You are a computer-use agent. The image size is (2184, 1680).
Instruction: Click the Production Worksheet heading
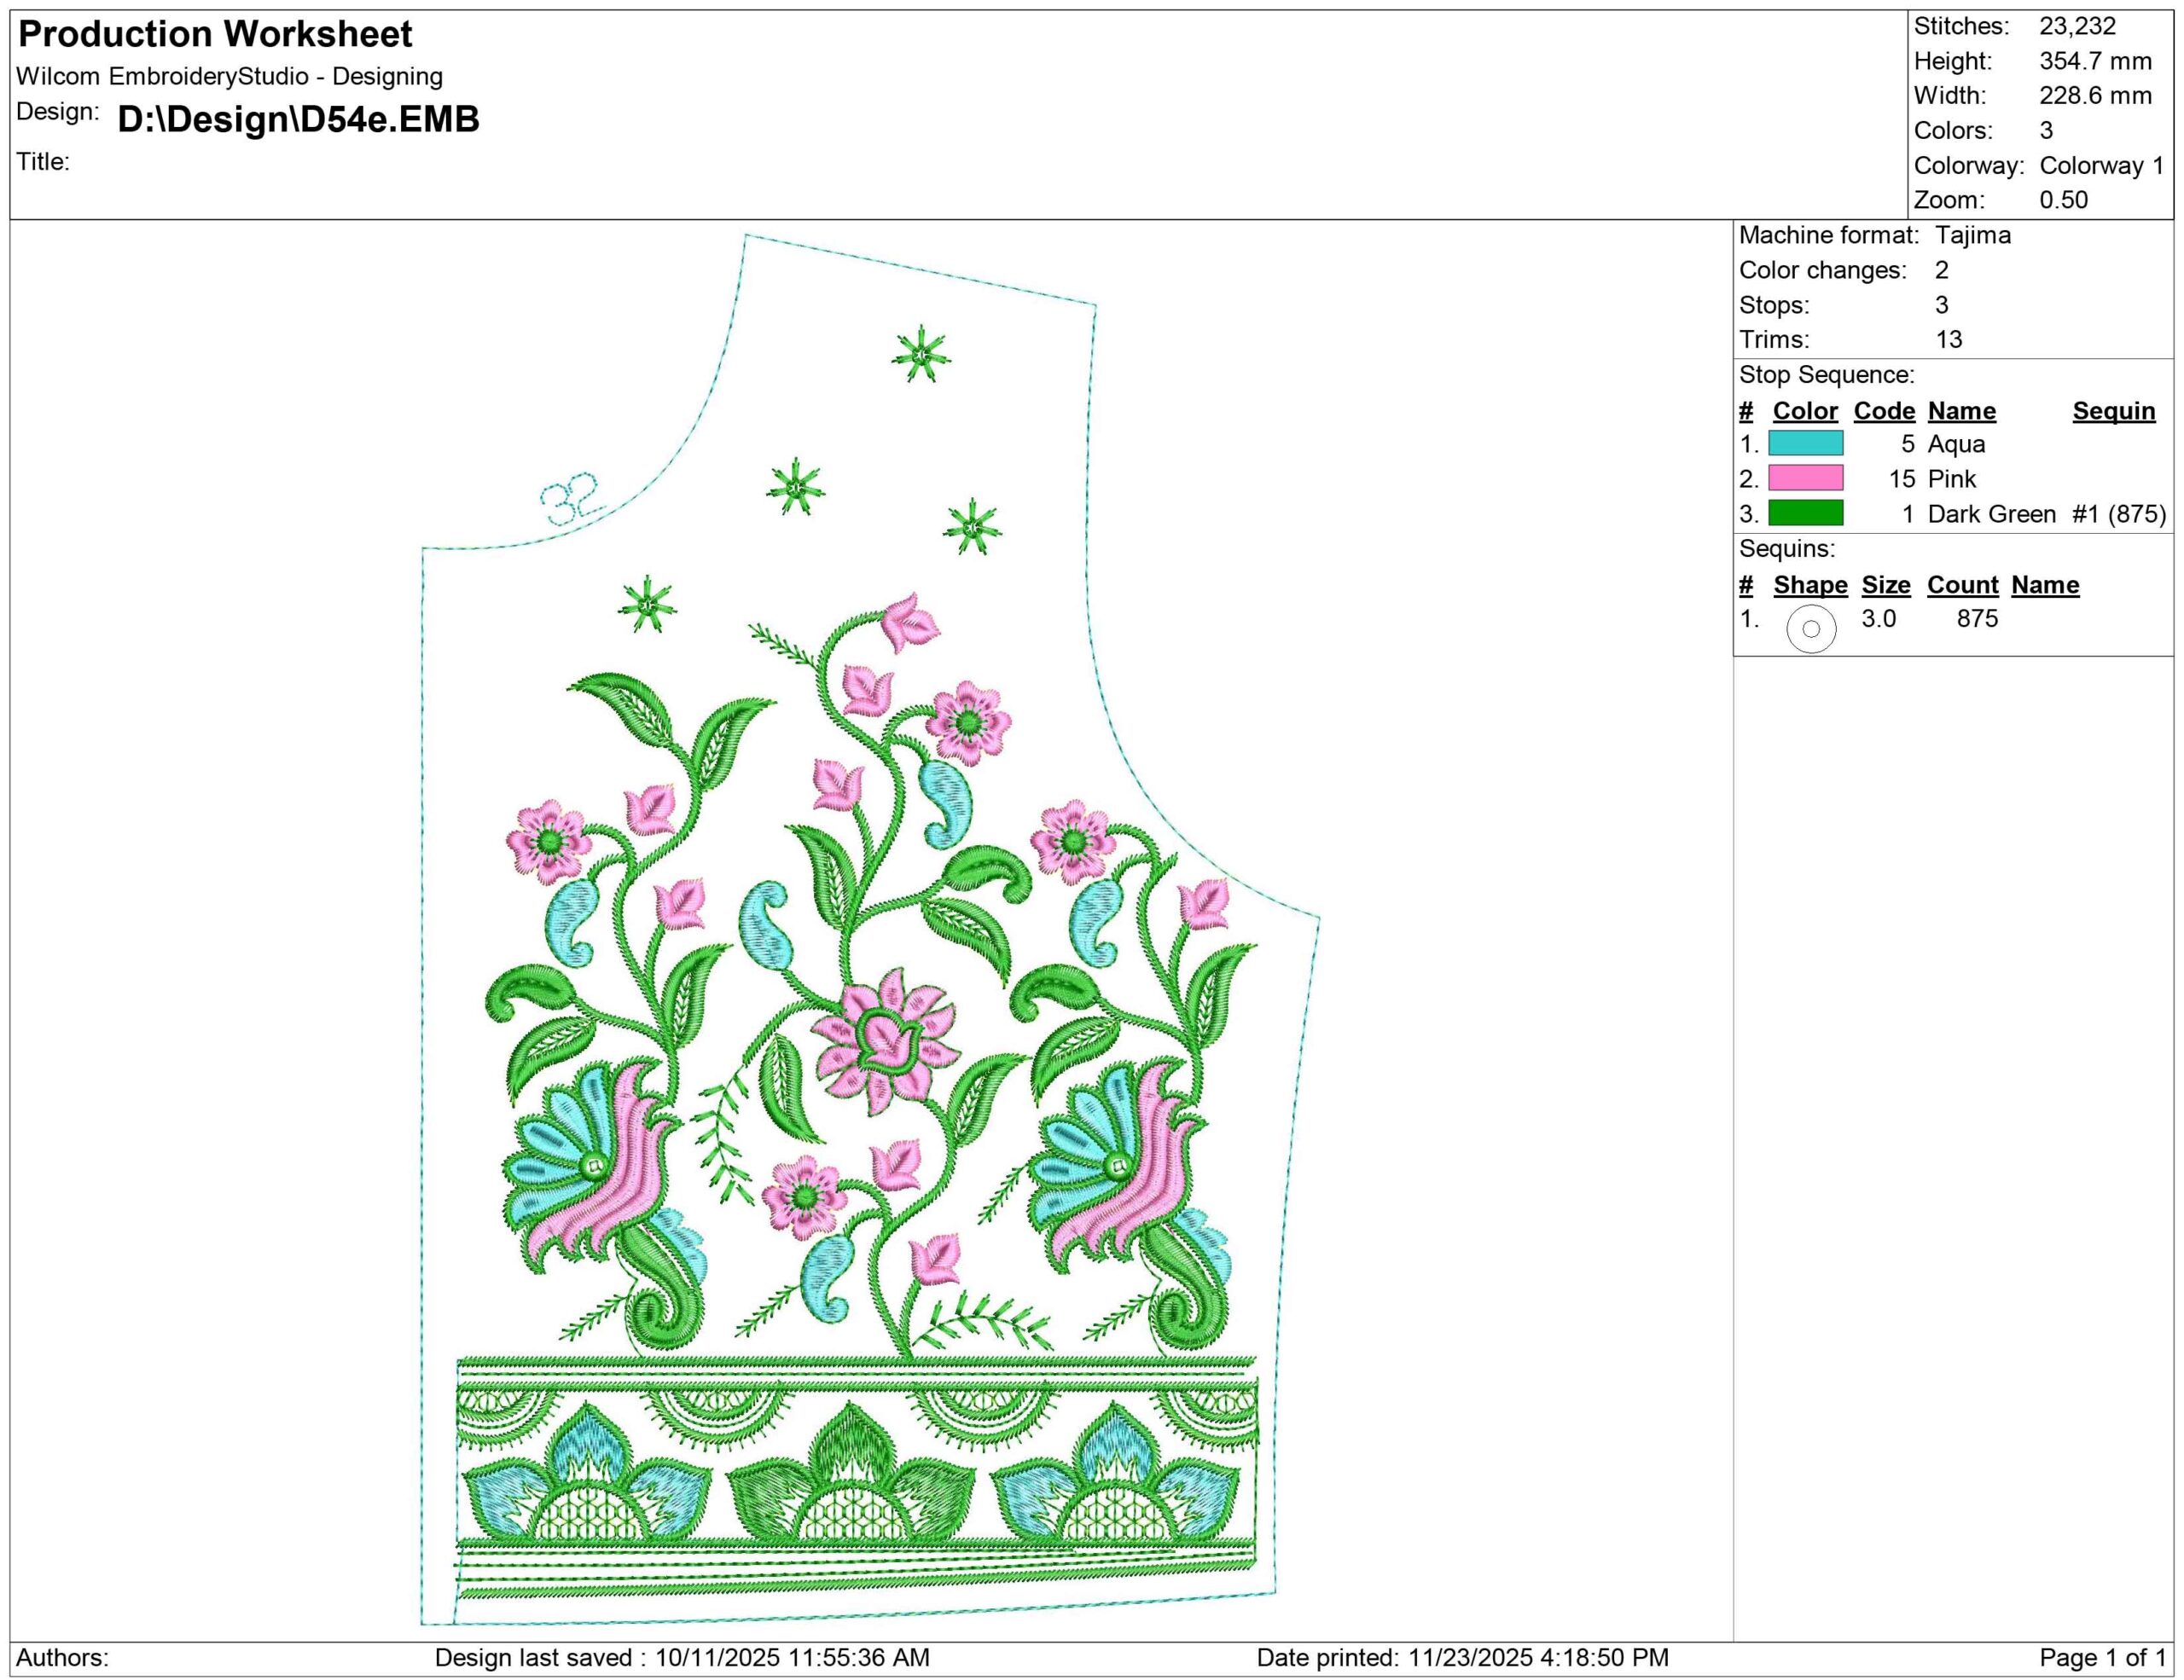coord(215,35)
